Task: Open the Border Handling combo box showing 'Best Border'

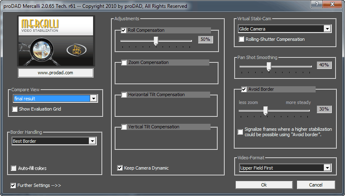Action: 54,141
